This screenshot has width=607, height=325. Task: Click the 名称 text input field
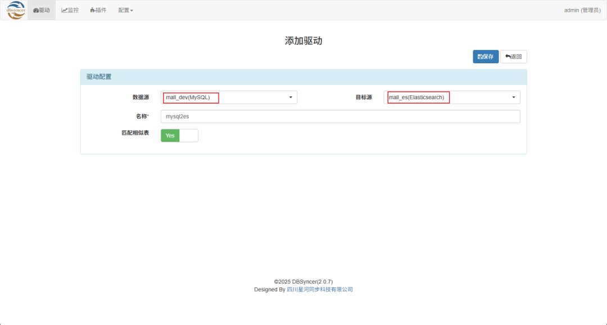340,117
